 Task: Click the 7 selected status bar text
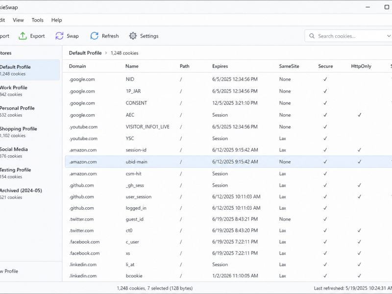(159, 288)
